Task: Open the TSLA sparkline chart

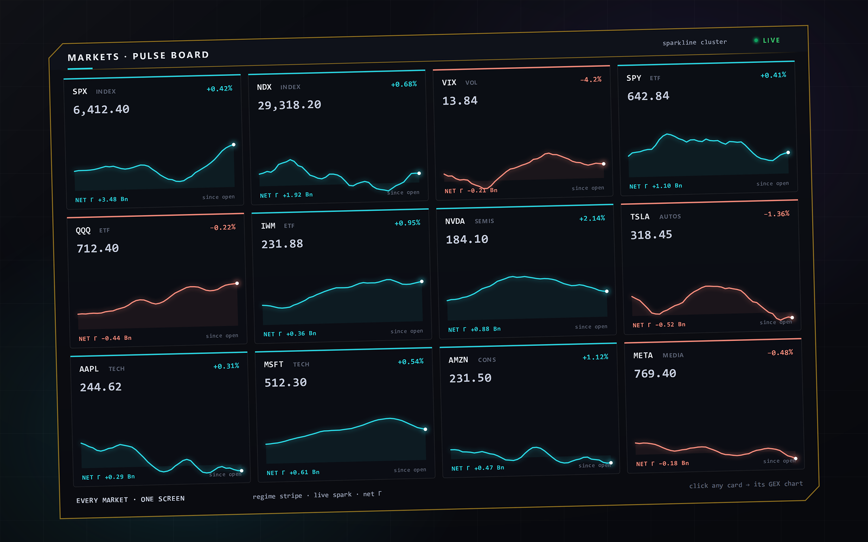Action: (712, 302)
